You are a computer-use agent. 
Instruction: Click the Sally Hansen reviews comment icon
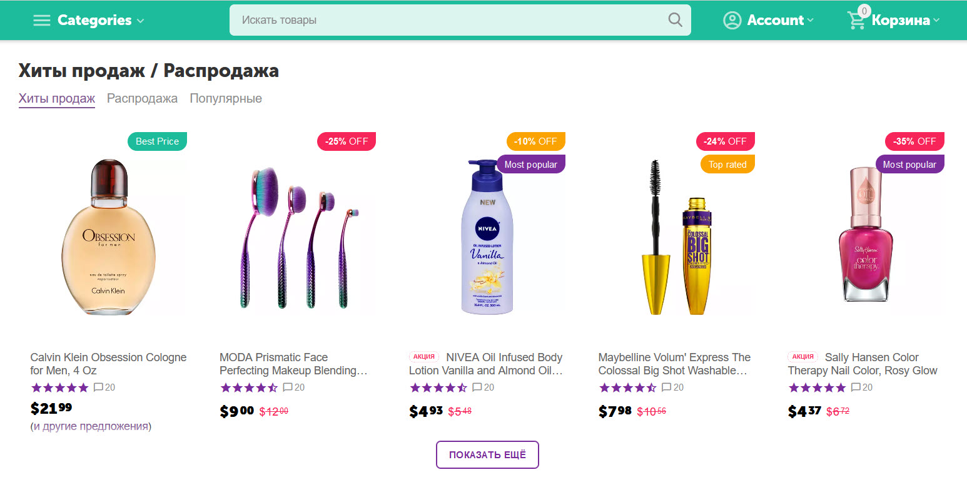pyautogui.click(x=856, y=387)
